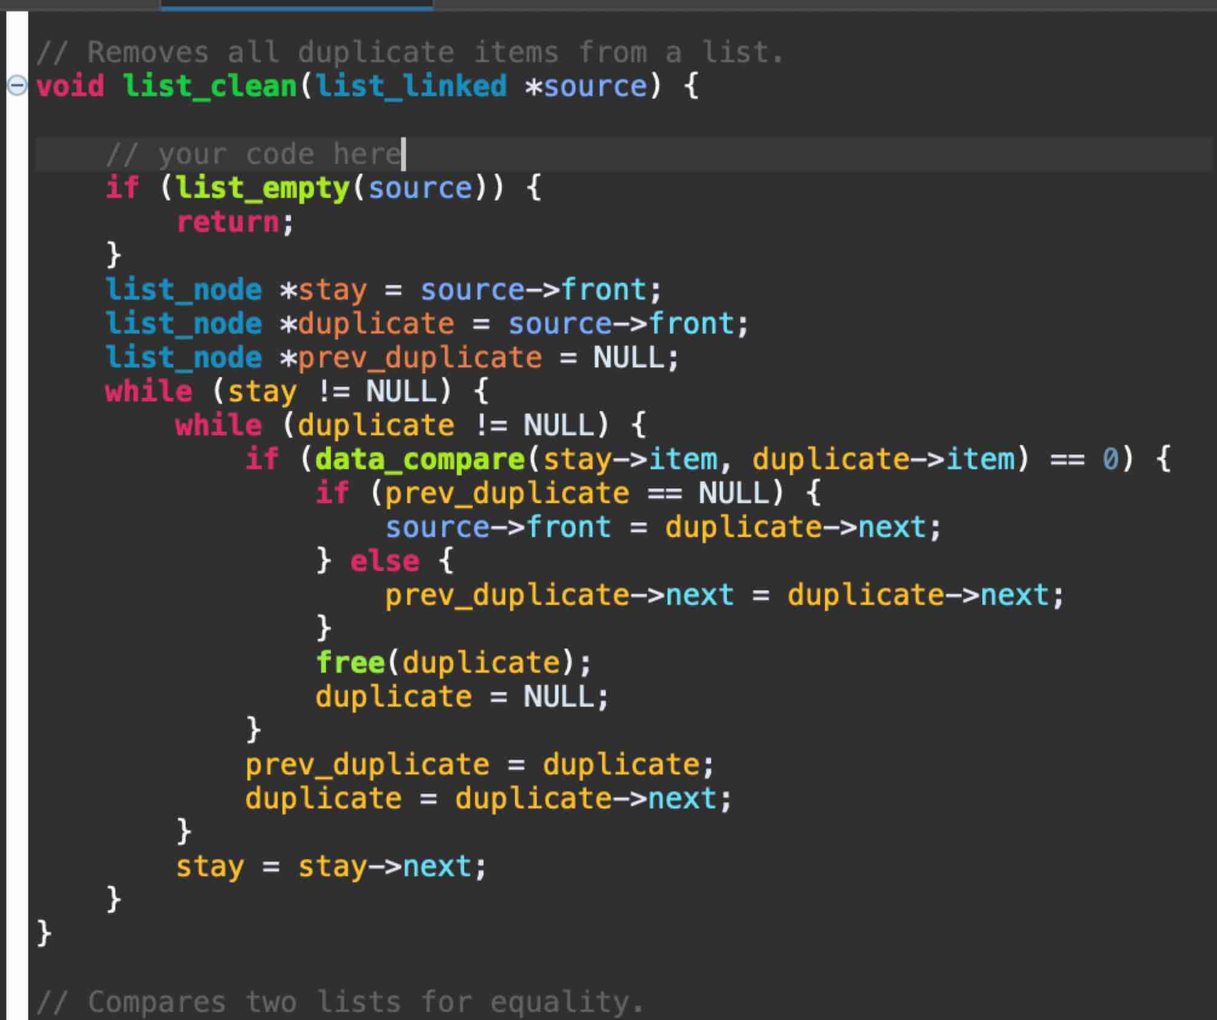1217x1020 pixels.
Task: Click the "prev_duplicate->next = duplicate->next;" line
Action: 725,595
